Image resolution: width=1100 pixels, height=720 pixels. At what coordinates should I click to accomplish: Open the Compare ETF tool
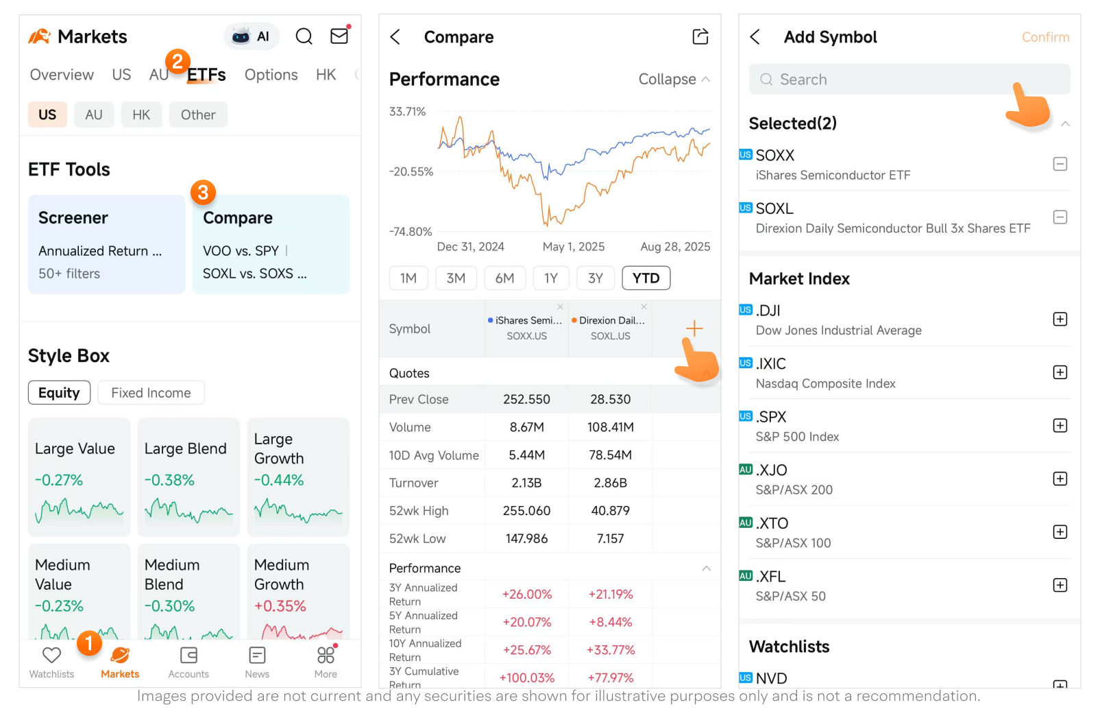point(270,243)
